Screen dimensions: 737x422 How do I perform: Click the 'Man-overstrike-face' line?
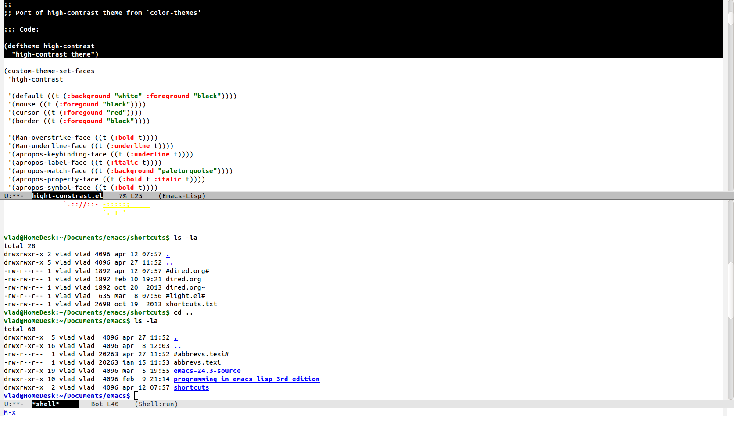(x=83, y=138)
